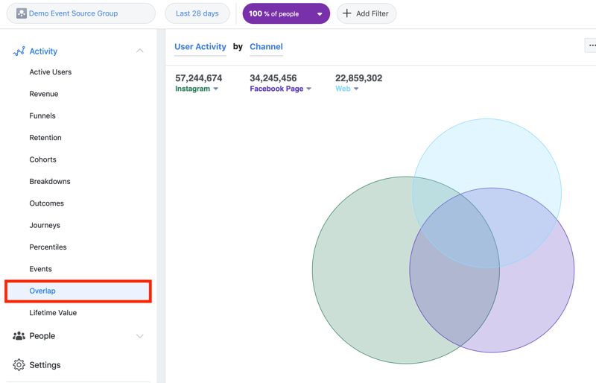
Task: Click the Demo Event Source Group button
Action: click(81, 13)
